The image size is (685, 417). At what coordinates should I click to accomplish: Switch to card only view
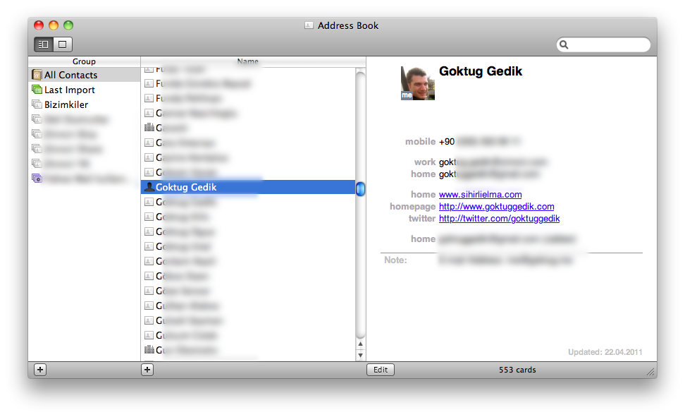tap(62, 44)
